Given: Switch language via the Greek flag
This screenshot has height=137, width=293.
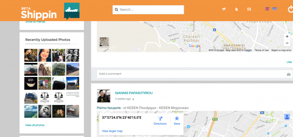Looking at the screenshot, I should coord(274,9).
